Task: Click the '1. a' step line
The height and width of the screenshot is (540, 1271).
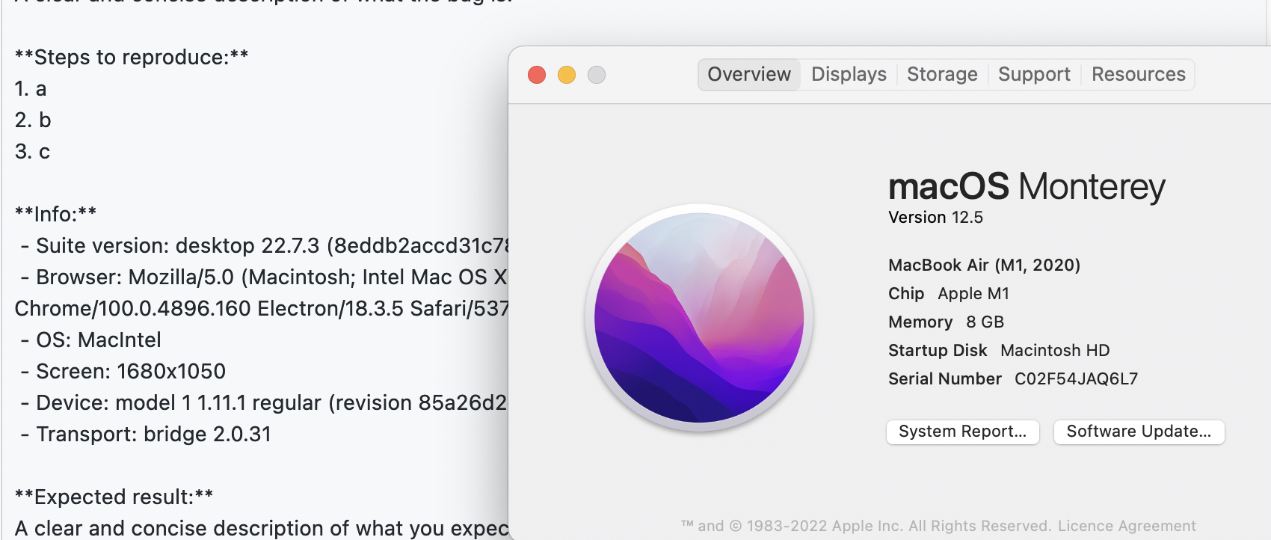Action: pyautogui.click(x=31, y=89)
